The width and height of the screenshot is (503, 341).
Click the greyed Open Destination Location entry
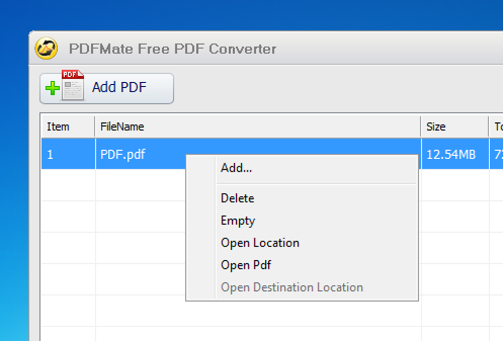(292, 287)
